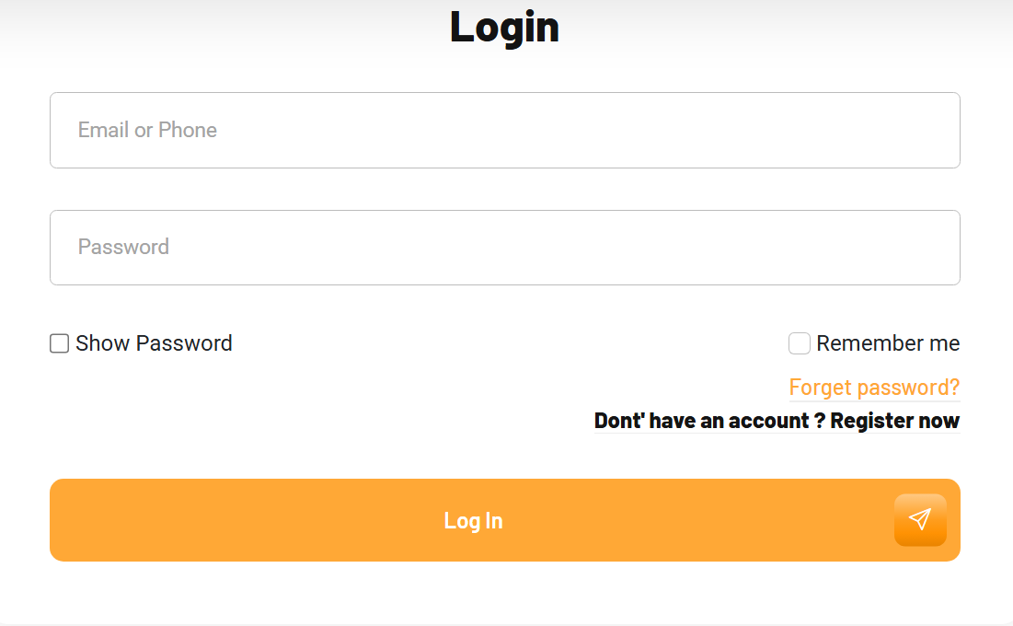1013x626 pixels.
Task: Click the Show Password label text
Action: point(154,343)
